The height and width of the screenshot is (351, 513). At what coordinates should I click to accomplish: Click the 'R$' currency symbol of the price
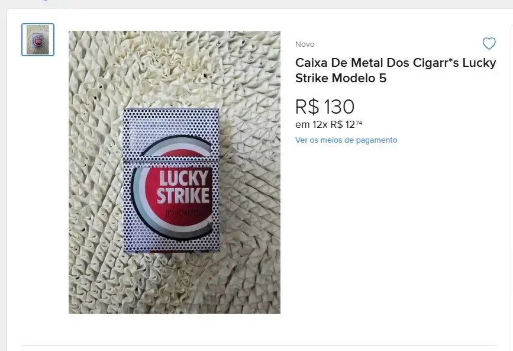307,107
